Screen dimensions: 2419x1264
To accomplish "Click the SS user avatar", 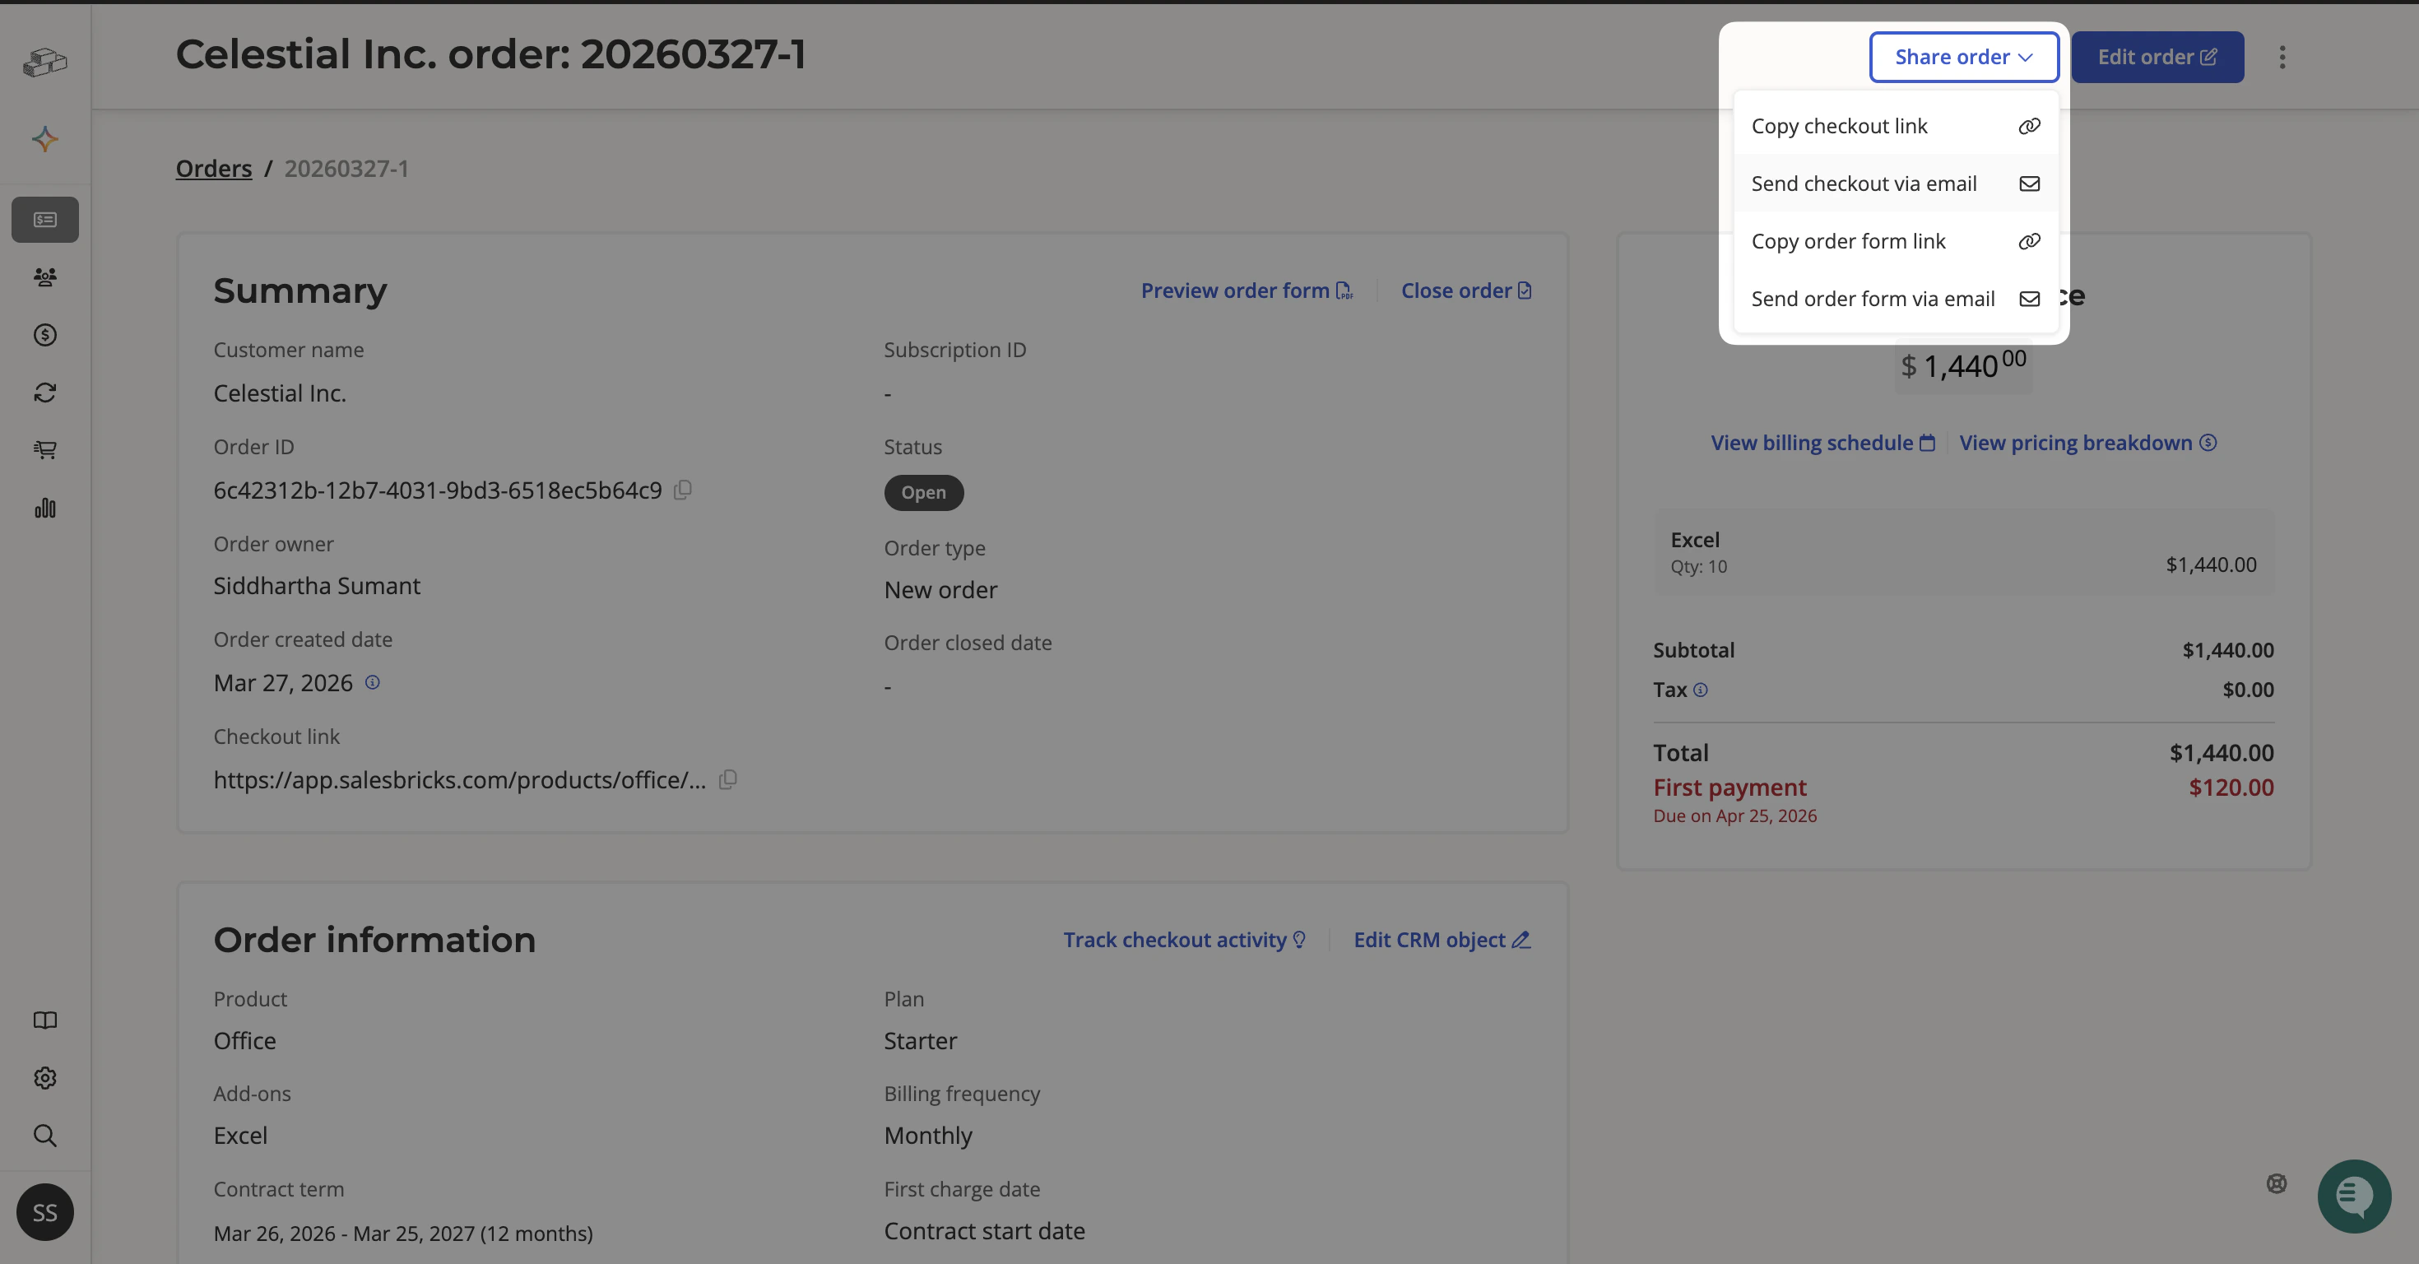I will pos(45,1212).
